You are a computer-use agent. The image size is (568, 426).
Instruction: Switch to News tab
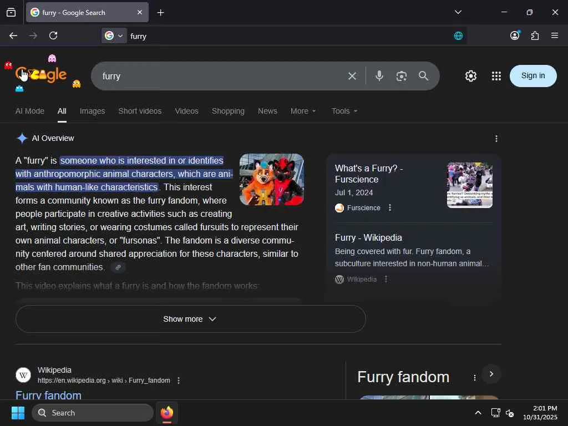[267, 111]
